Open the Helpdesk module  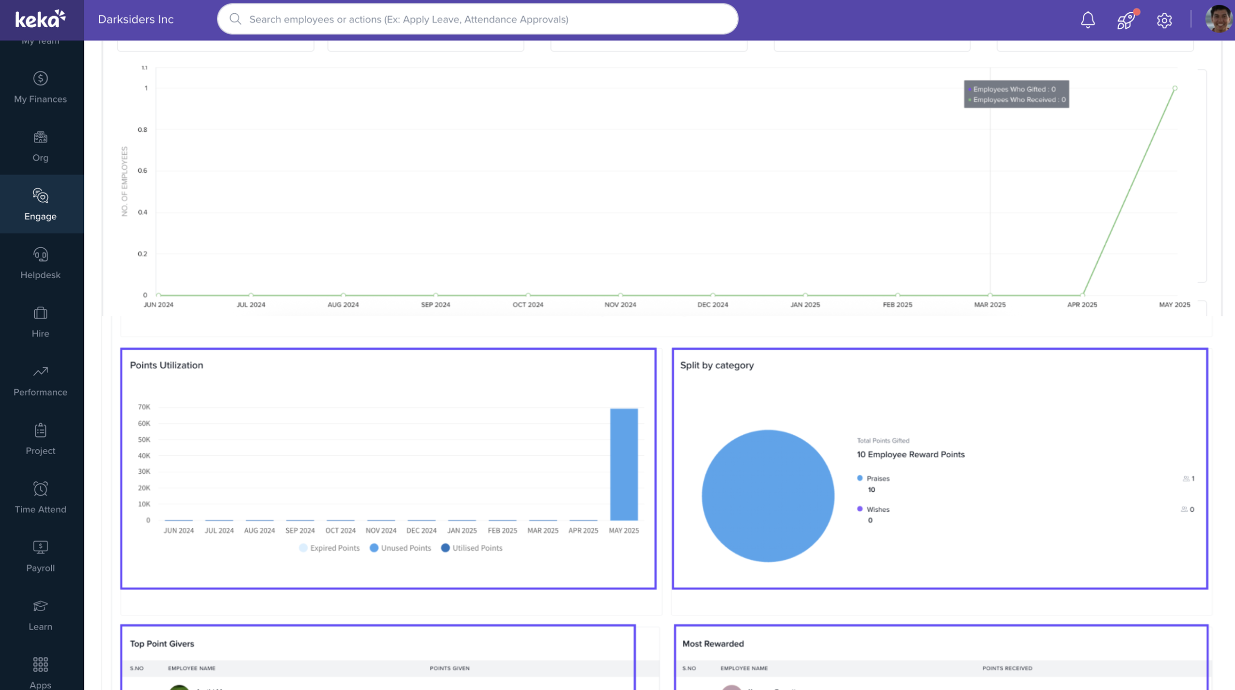[x=41, y=264]
